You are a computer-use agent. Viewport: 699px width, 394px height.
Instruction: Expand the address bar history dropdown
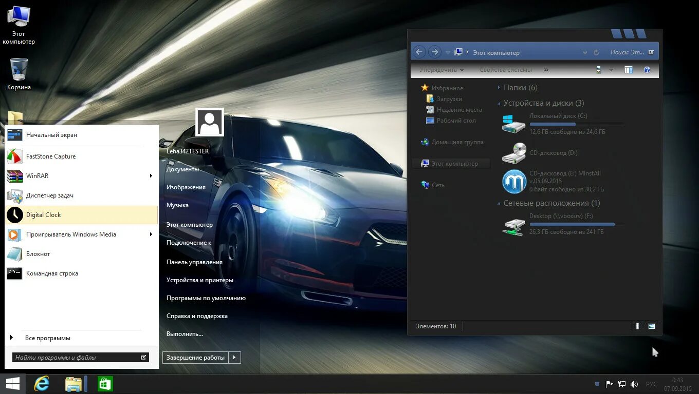pos(585,51)
